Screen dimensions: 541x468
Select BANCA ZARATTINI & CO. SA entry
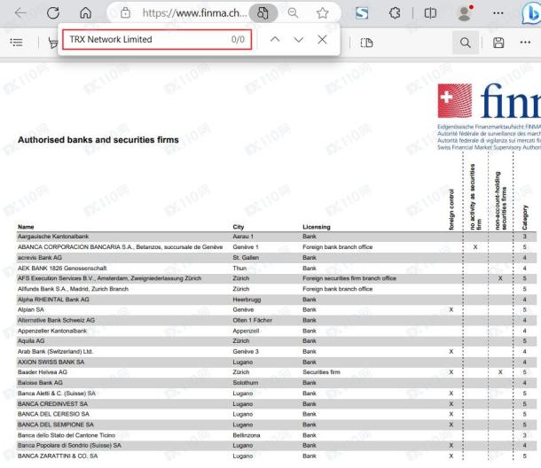pyautogui.click(x=58, y=456)
